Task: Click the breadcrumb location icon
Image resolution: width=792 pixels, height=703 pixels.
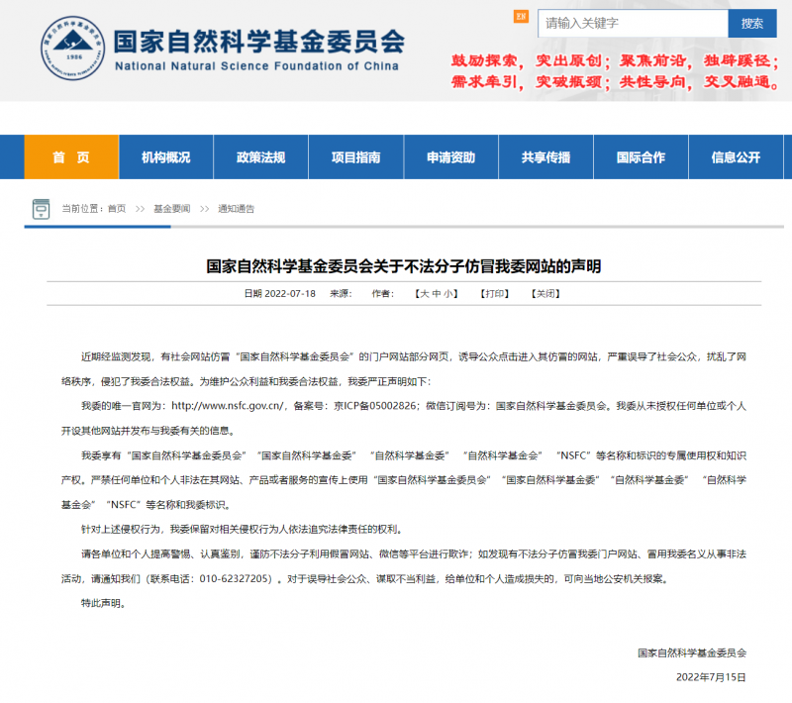Action: (x=41, y=209)
